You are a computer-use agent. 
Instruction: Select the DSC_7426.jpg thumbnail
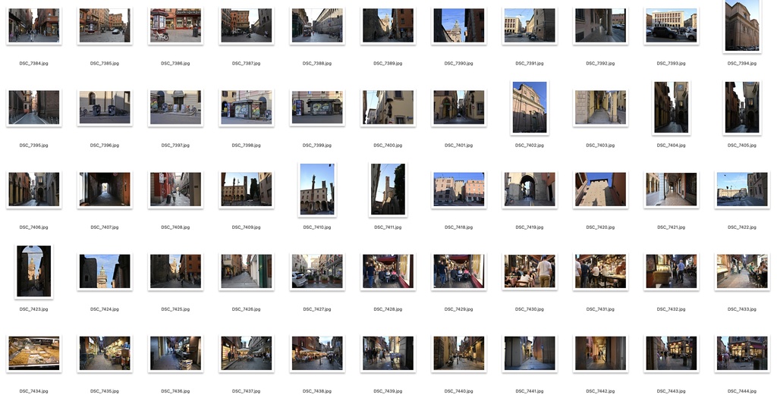point(247,271)
